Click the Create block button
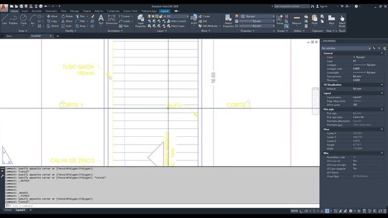The image size is (388, 218). [204, 16]
